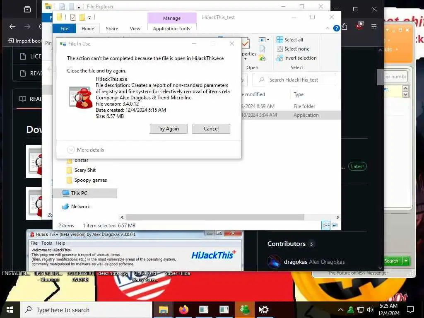Screen dimensions: 424x318
Task: Open the Settings gear in the taskbar
Action: click(264, 310)
